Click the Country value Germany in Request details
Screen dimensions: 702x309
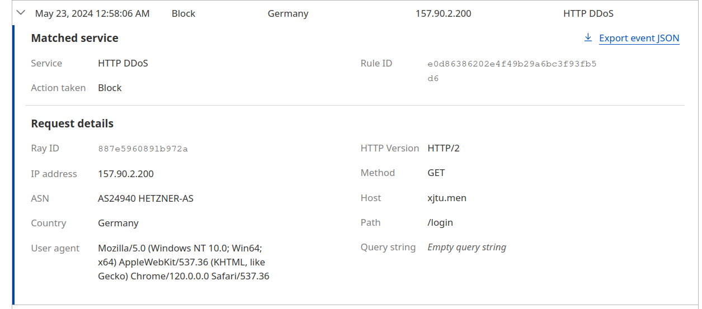(x=118, y=223)
